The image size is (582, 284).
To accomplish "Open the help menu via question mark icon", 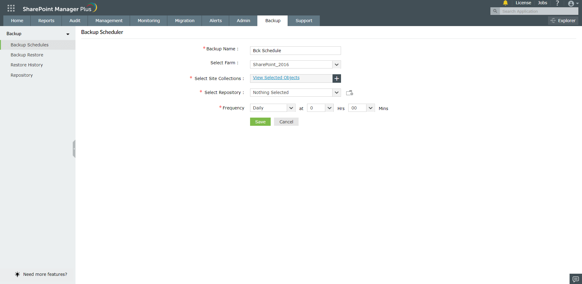I will 557,3.
